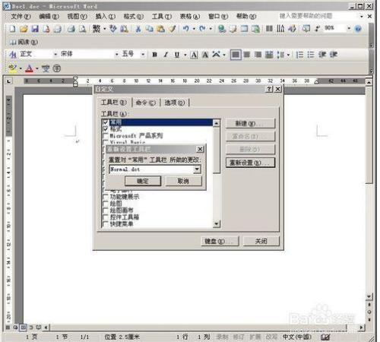
Task: Apply the red font color A
Action: (29, 68)
